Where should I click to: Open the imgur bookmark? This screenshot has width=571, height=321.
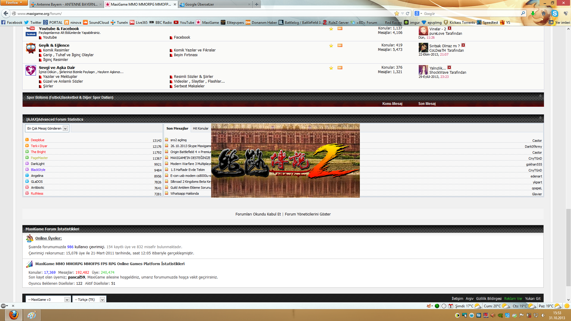pos(412,22)
